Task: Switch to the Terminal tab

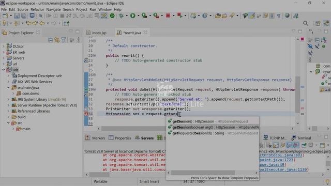Action: [x=301, y=138]
